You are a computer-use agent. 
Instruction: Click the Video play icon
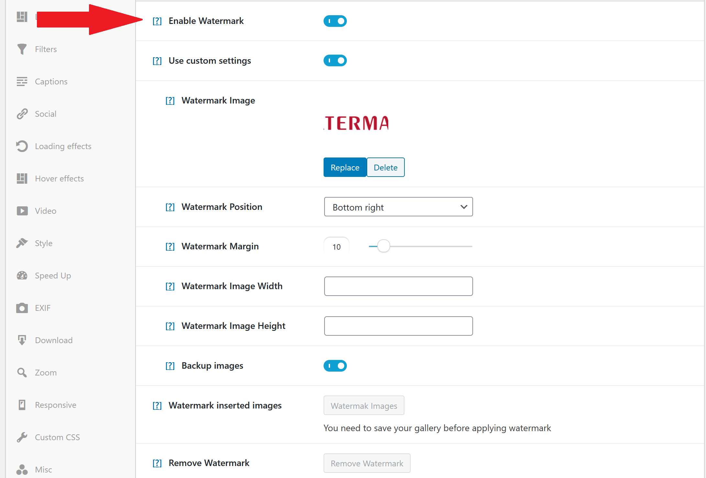(22, 211)
